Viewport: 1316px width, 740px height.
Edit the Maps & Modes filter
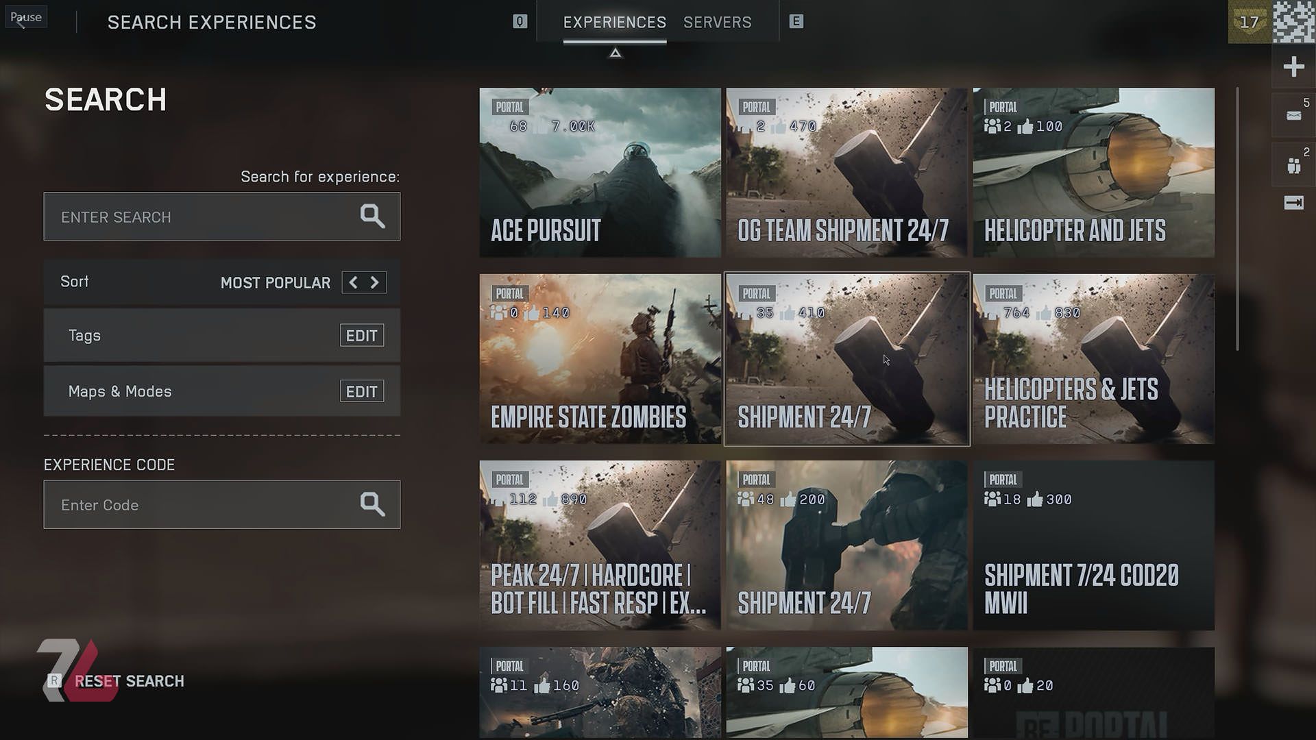click(361, 391)
